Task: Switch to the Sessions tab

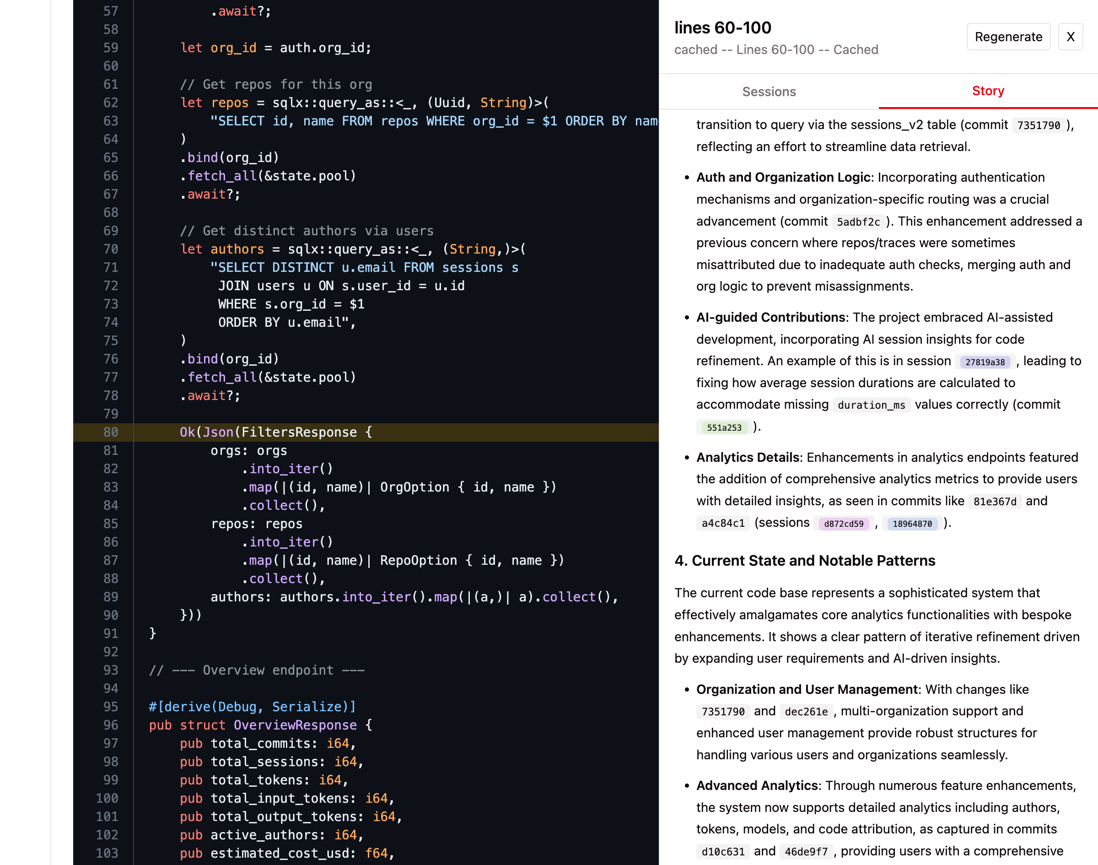Action: click(x=769, y=92)
